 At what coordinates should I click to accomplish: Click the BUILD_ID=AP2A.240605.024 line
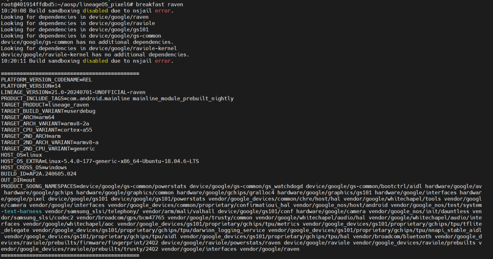(x=38, y=174)
